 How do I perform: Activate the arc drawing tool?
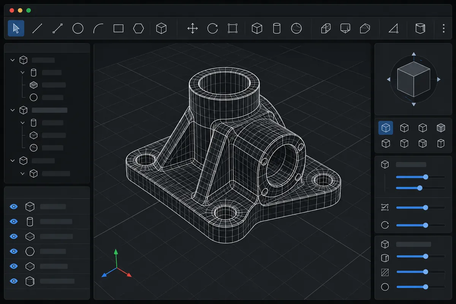(x=98, y=28)
